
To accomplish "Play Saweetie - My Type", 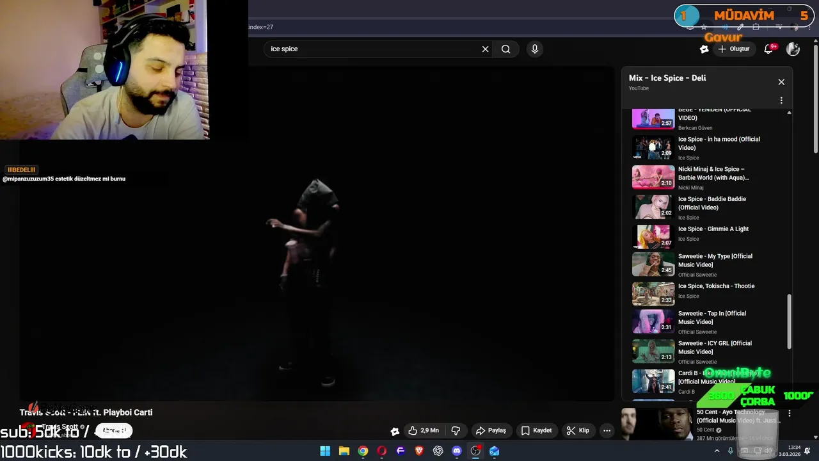I will pos(715,260).
